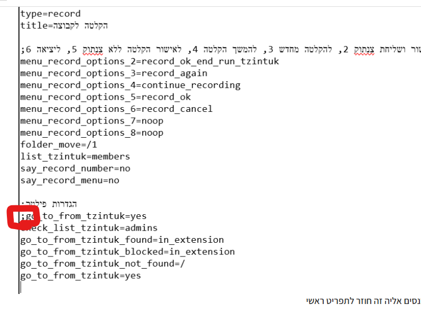The width and height of the screenshot is (421, 323).
Task: Click the go_to_from_tzintuk_found=in_extension line
Action: click(121, 240)
